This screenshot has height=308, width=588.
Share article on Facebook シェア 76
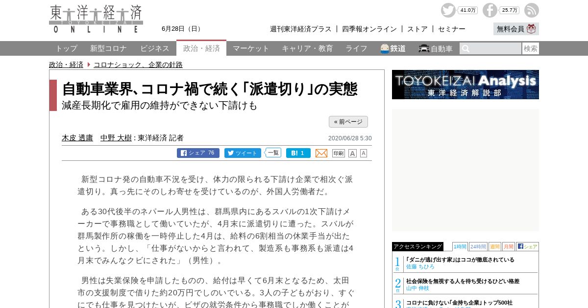[x=198, y=153]
